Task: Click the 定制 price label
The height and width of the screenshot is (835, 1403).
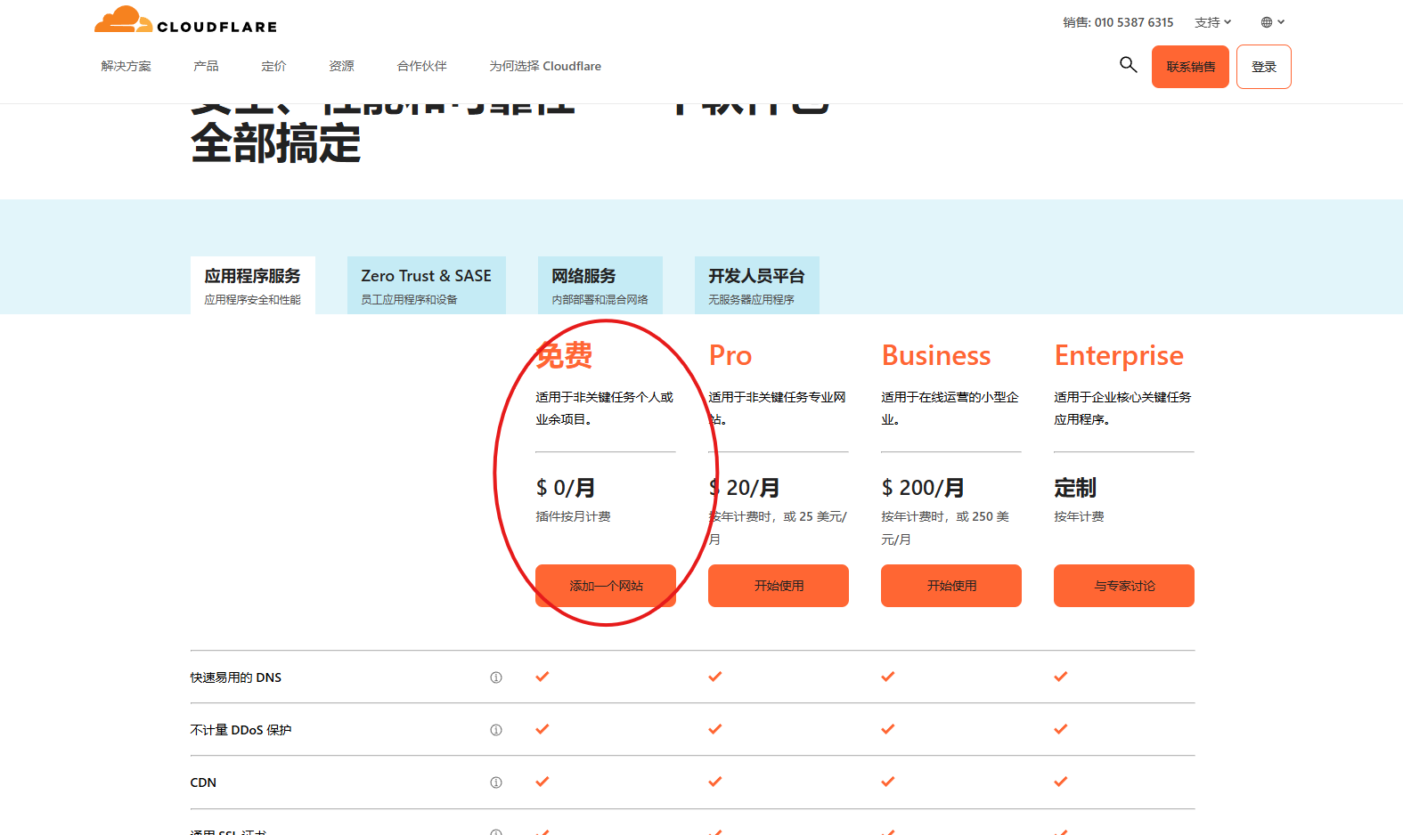Action: [1075, 488]
